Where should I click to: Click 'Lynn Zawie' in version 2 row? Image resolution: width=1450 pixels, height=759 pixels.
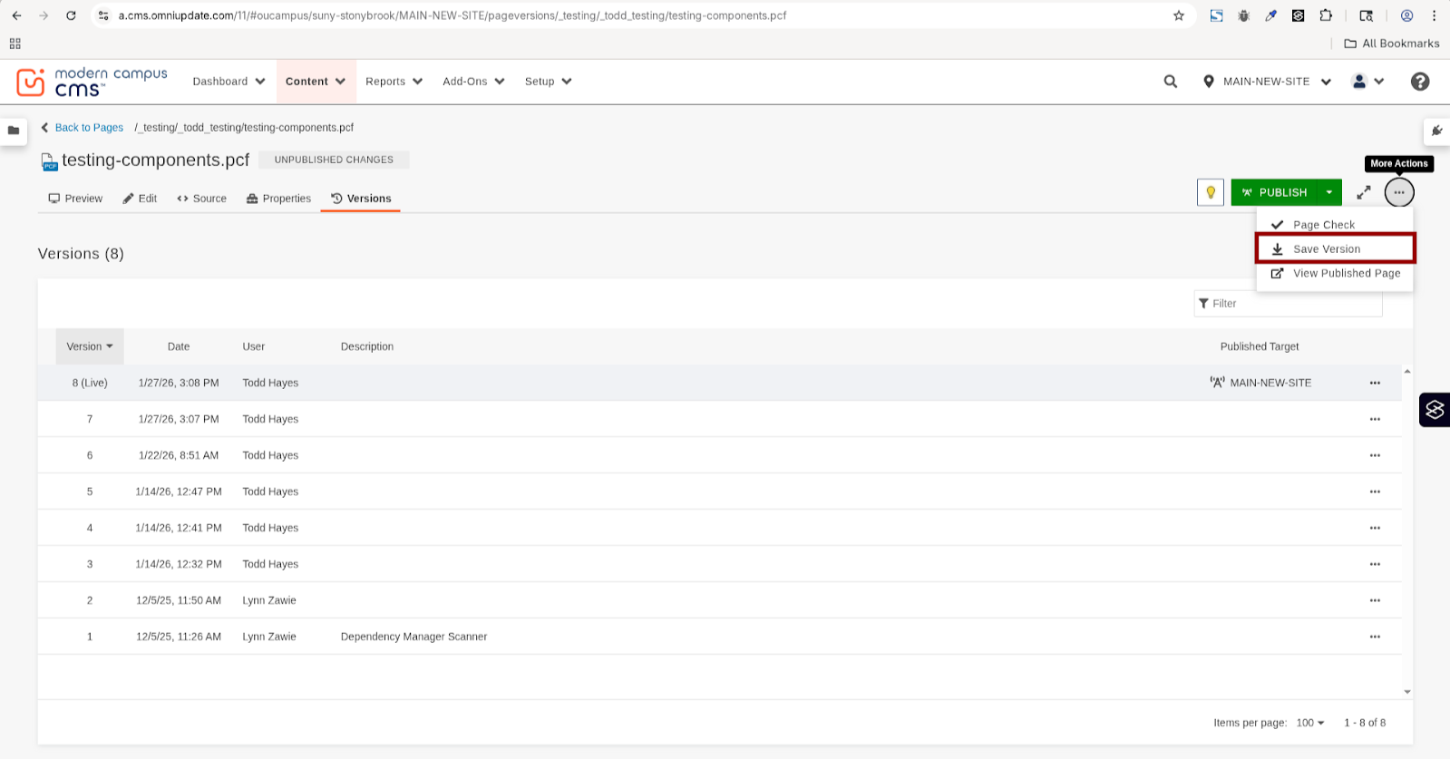269,600
